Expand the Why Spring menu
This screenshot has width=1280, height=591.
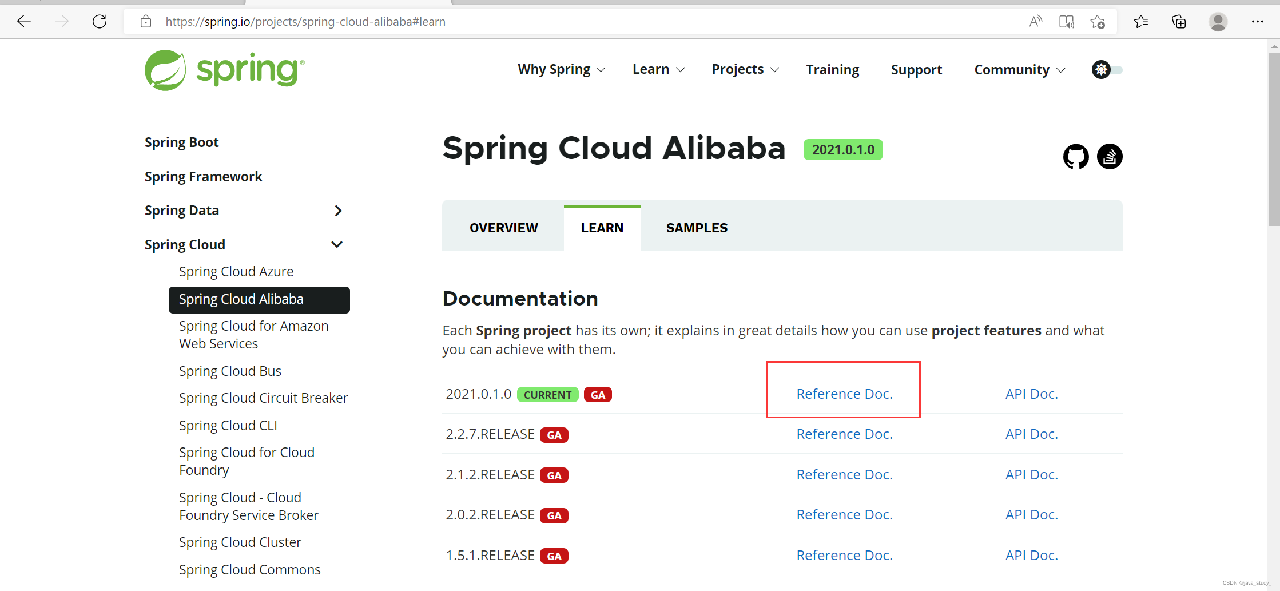(x=562, y=69)
